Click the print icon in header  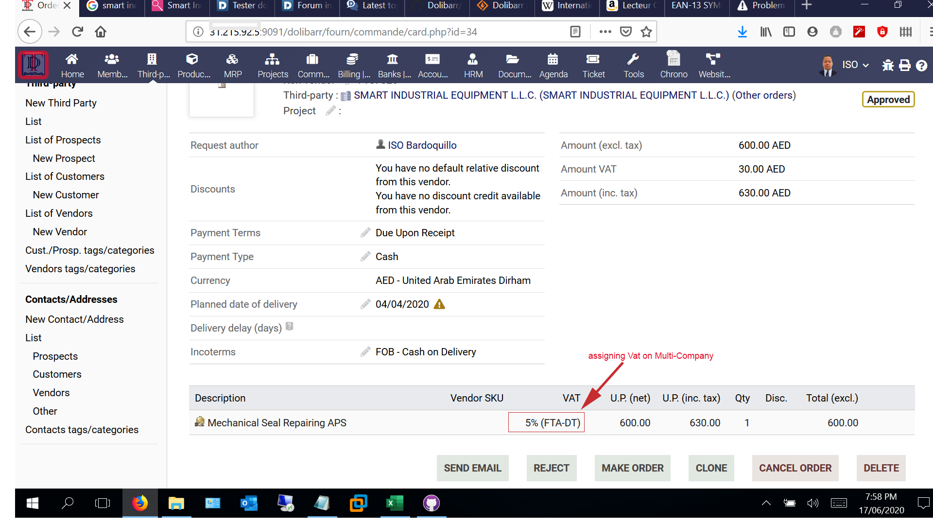[905, 65]
